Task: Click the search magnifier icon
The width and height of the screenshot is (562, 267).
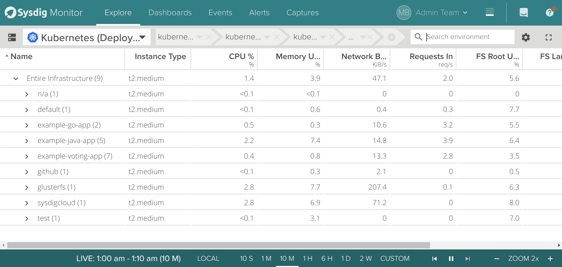Action: (418, 37)
